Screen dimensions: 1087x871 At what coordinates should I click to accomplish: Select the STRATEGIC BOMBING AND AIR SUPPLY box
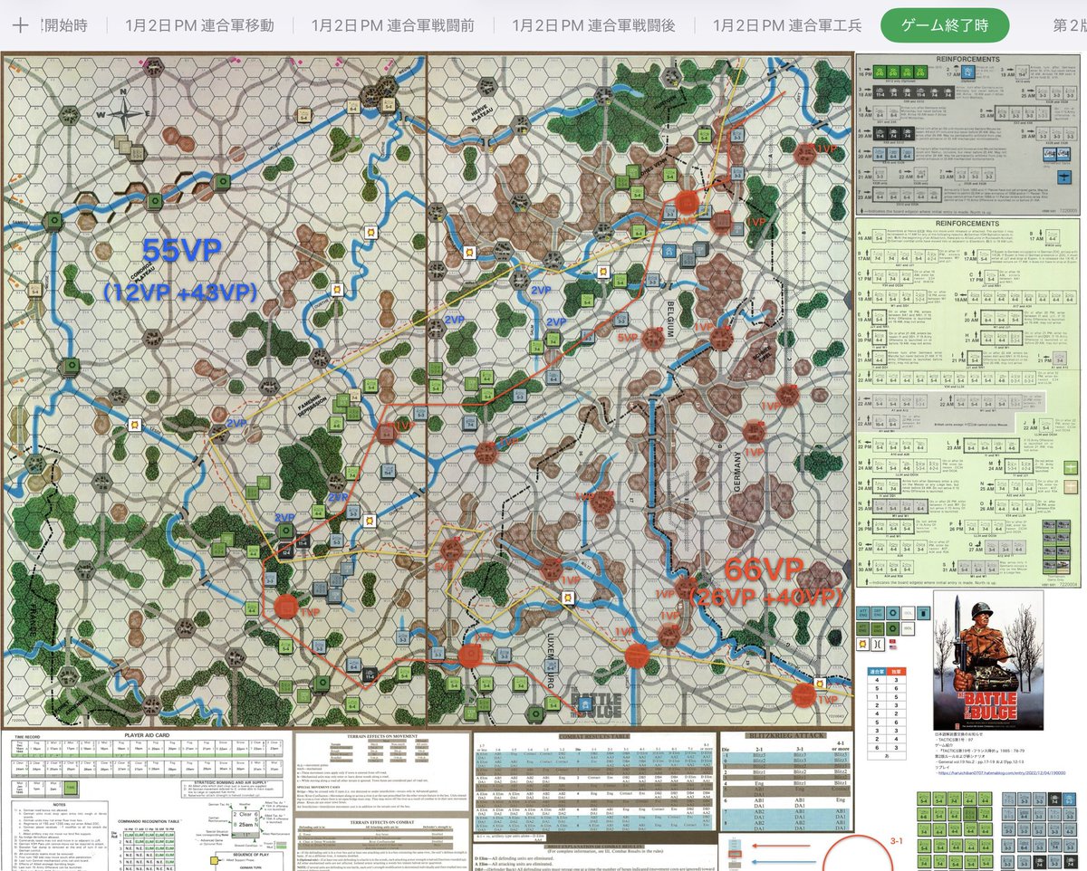[x=232, y=789]
